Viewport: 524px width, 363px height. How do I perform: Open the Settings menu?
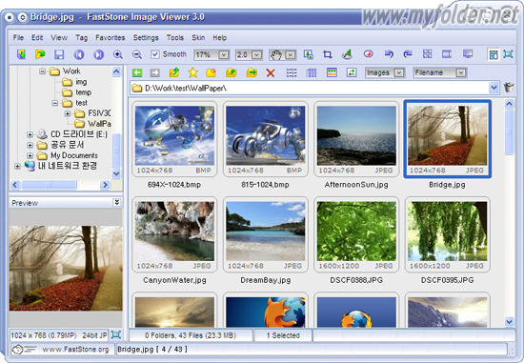tap(146, 37)
